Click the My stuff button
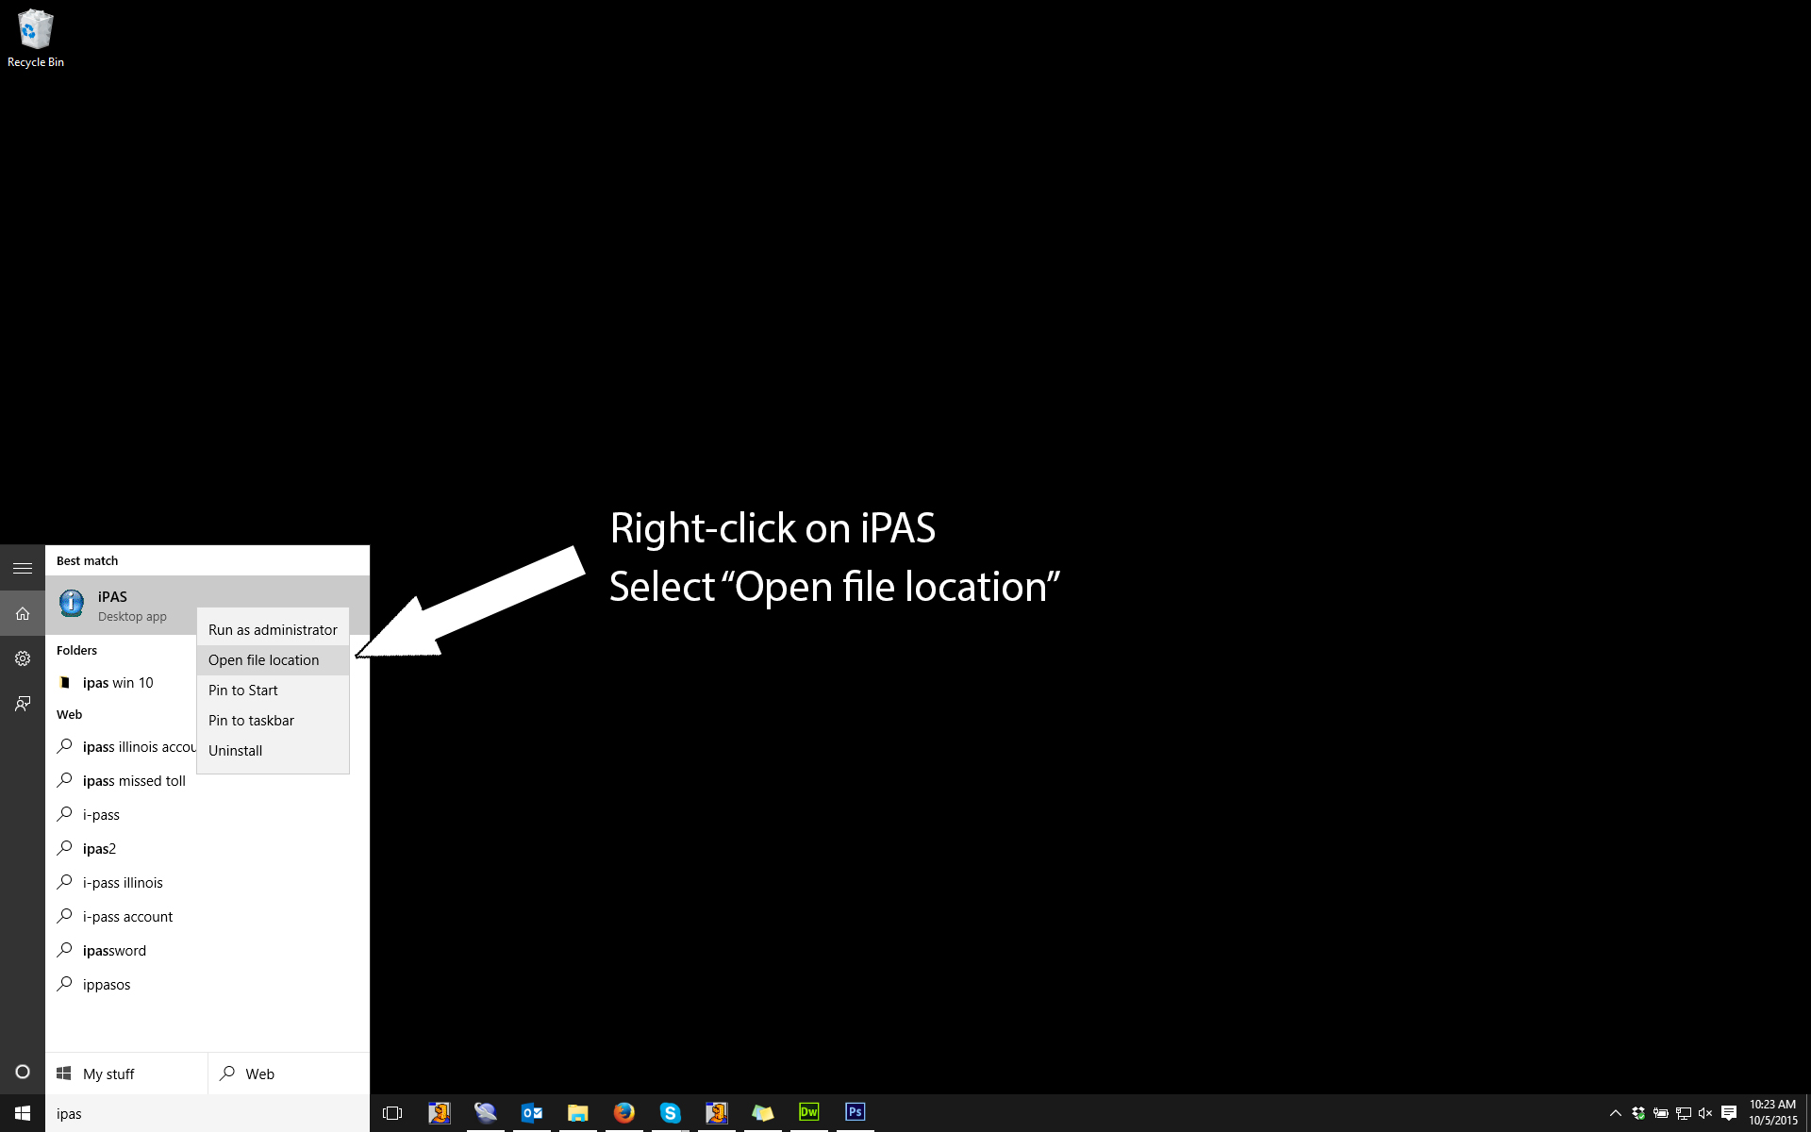The height and width of the screenshot is (1132, 1811). pyautogui.click(x=108, y=1074)
